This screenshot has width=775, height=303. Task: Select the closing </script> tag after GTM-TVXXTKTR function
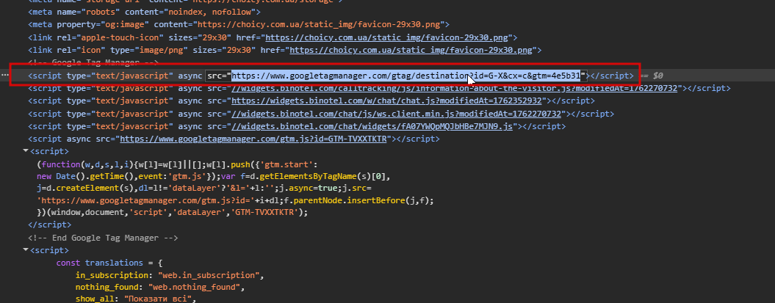tap(50, 224)
